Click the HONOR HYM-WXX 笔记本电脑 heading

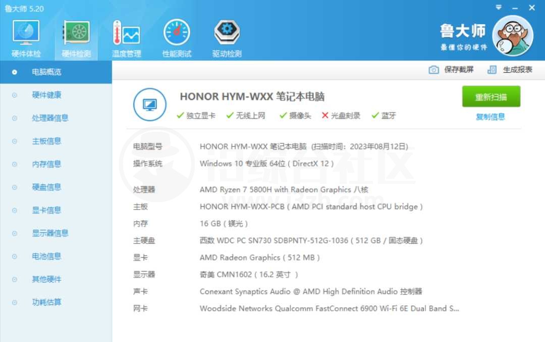[252, 96]
